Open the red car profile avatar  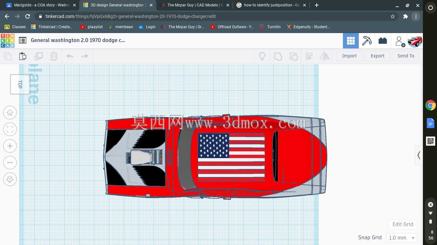[415, 41]
